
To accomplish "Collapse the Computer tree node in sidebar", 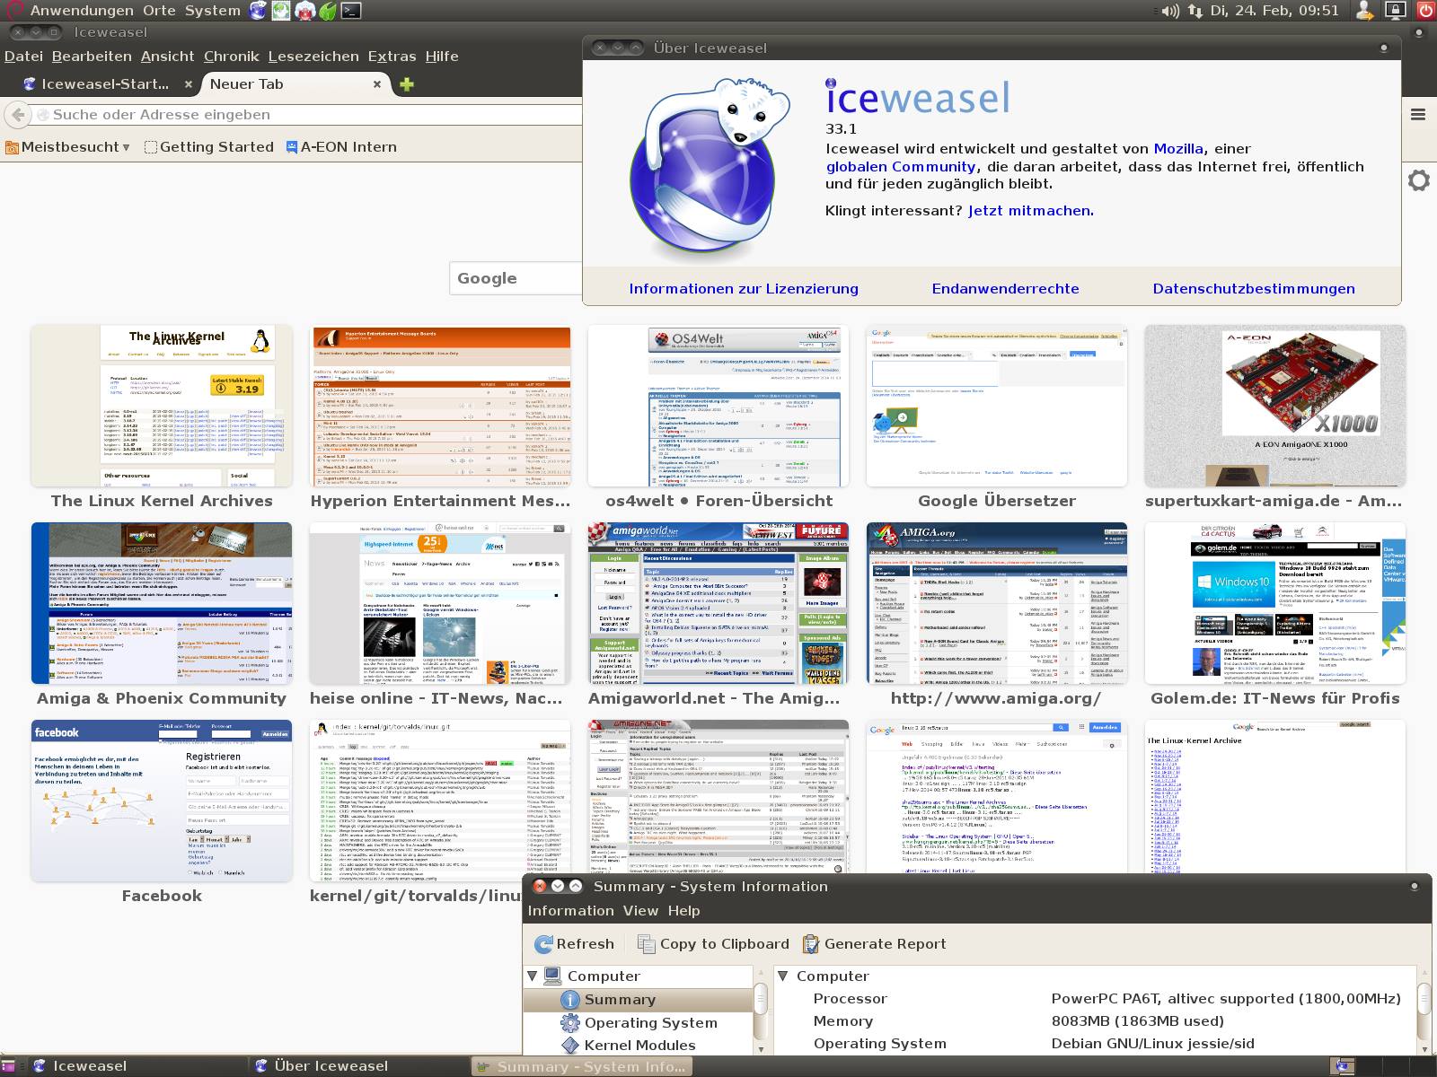I will 533,976.
